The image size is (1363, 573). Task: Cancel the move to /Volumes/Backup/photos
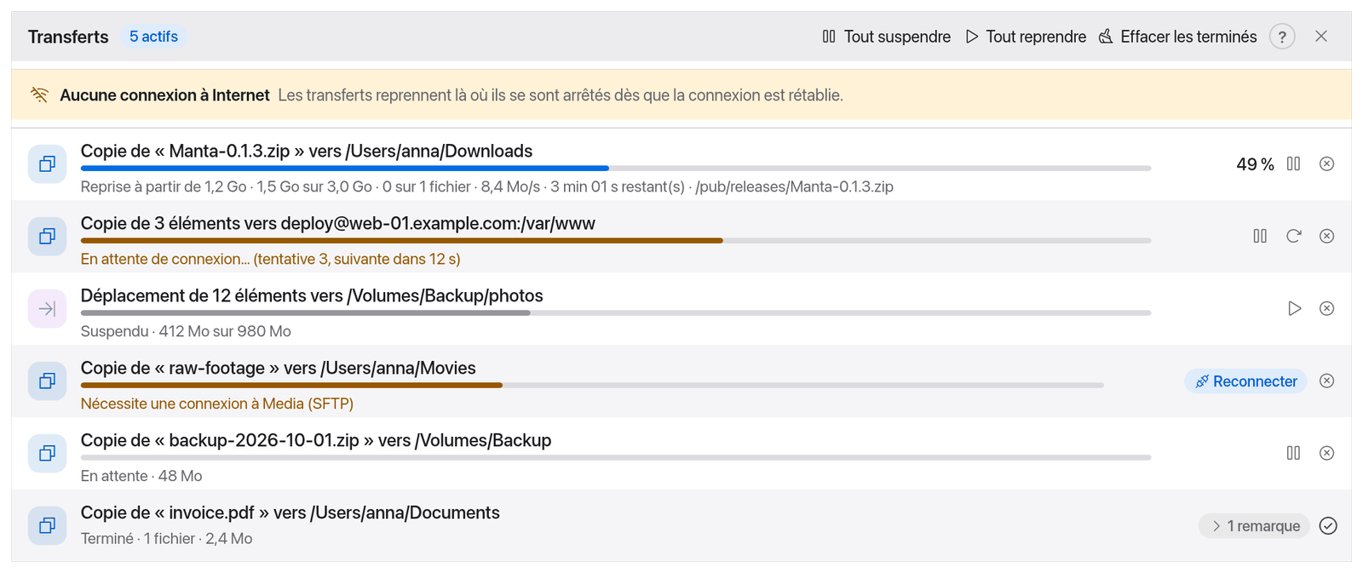(1326, 309)
